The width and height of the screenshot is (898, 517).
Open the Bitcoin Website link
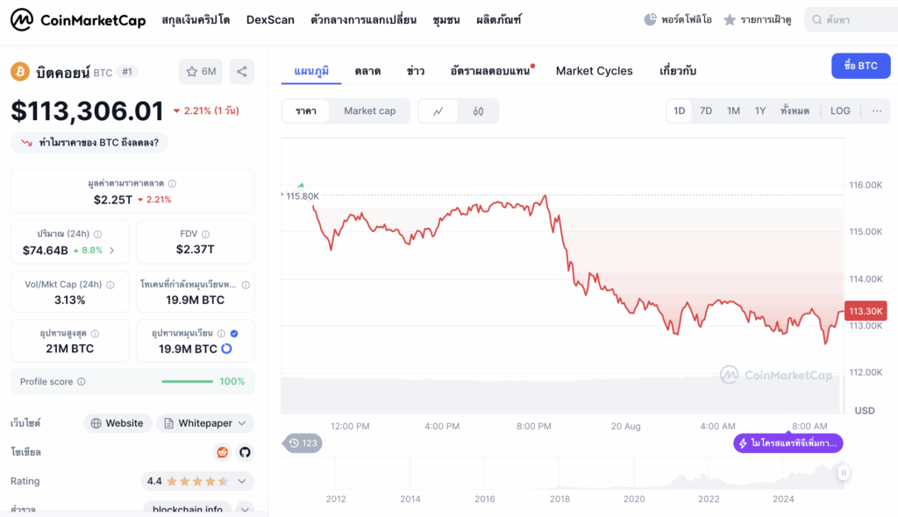118,423
